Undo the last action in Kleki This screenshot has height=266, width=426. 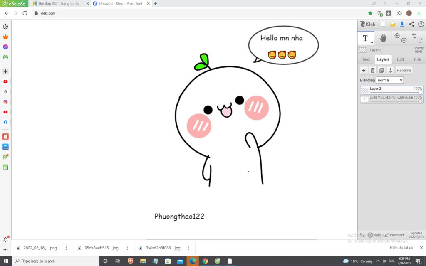[414, 36]
